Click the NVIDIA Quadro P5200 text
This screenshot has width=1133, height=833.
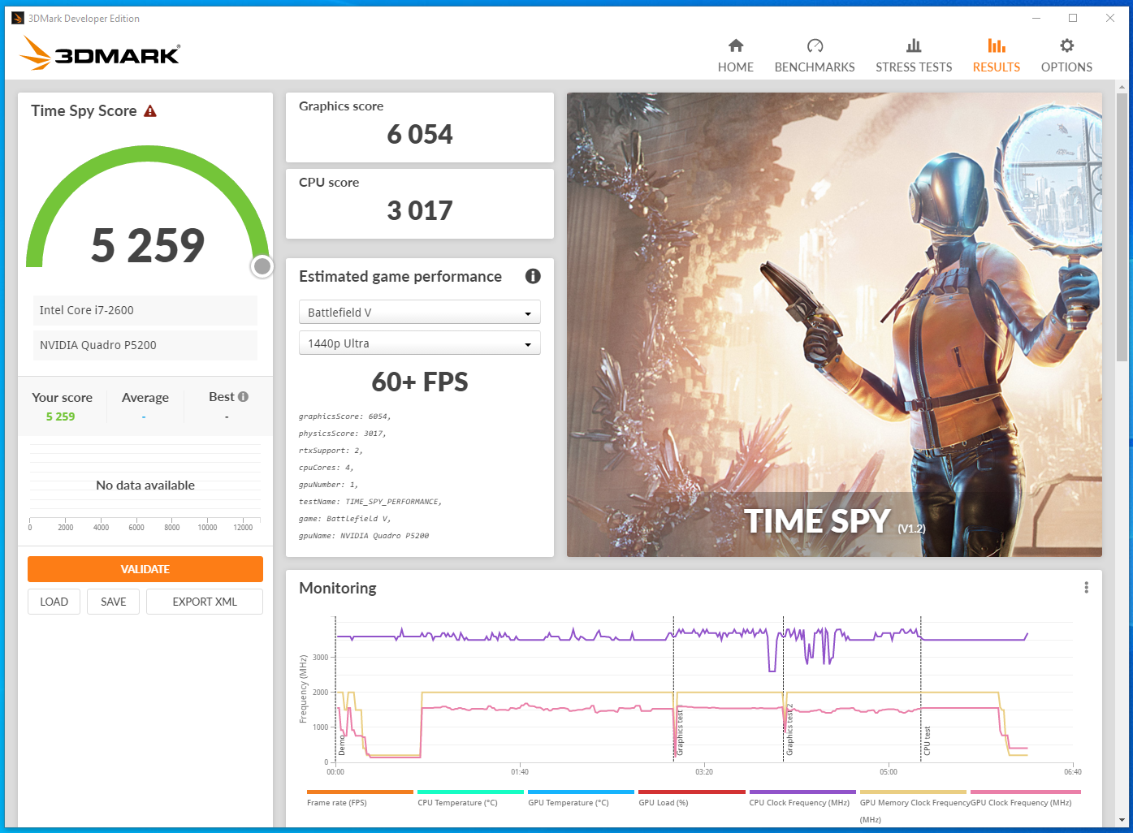coord(98,345)
